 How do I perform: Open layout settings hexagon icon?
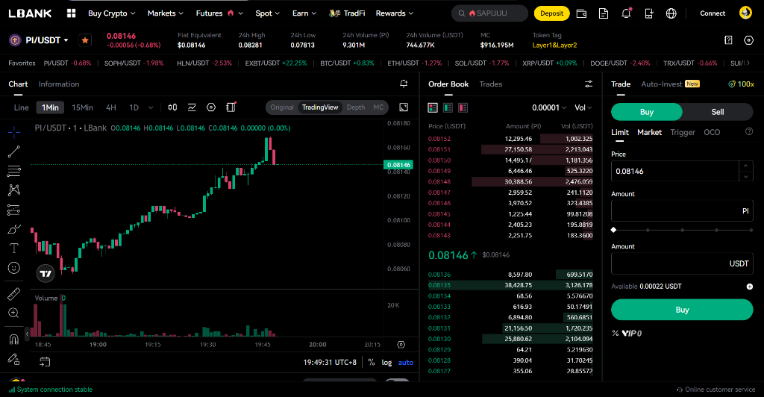coord(749,40)
